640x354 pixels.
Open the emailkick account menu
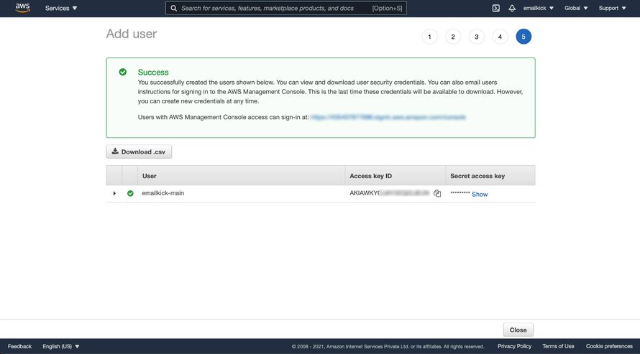click(539, 8)
